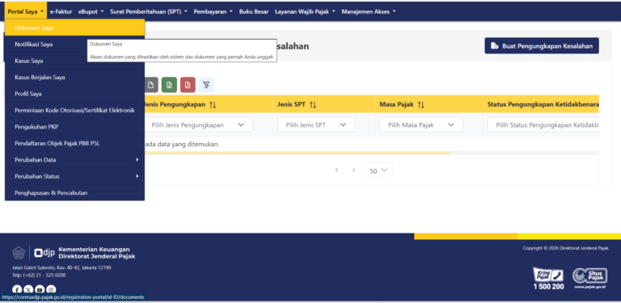Open Manajemen Akses dropdown menu

[x=369, y=11]
